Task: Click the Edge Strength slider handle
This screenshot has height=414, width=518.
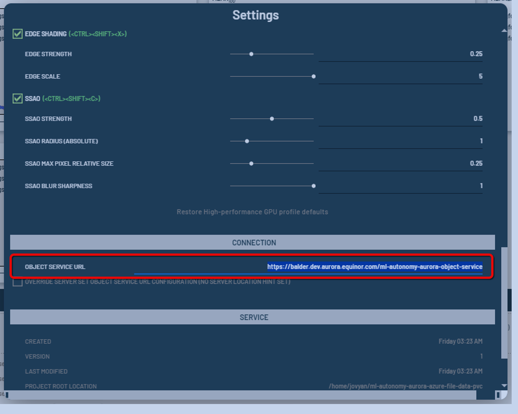Action: 251,54
